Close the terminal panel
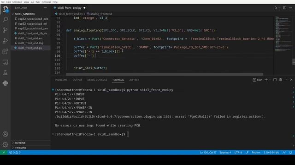 pos(291,80)
